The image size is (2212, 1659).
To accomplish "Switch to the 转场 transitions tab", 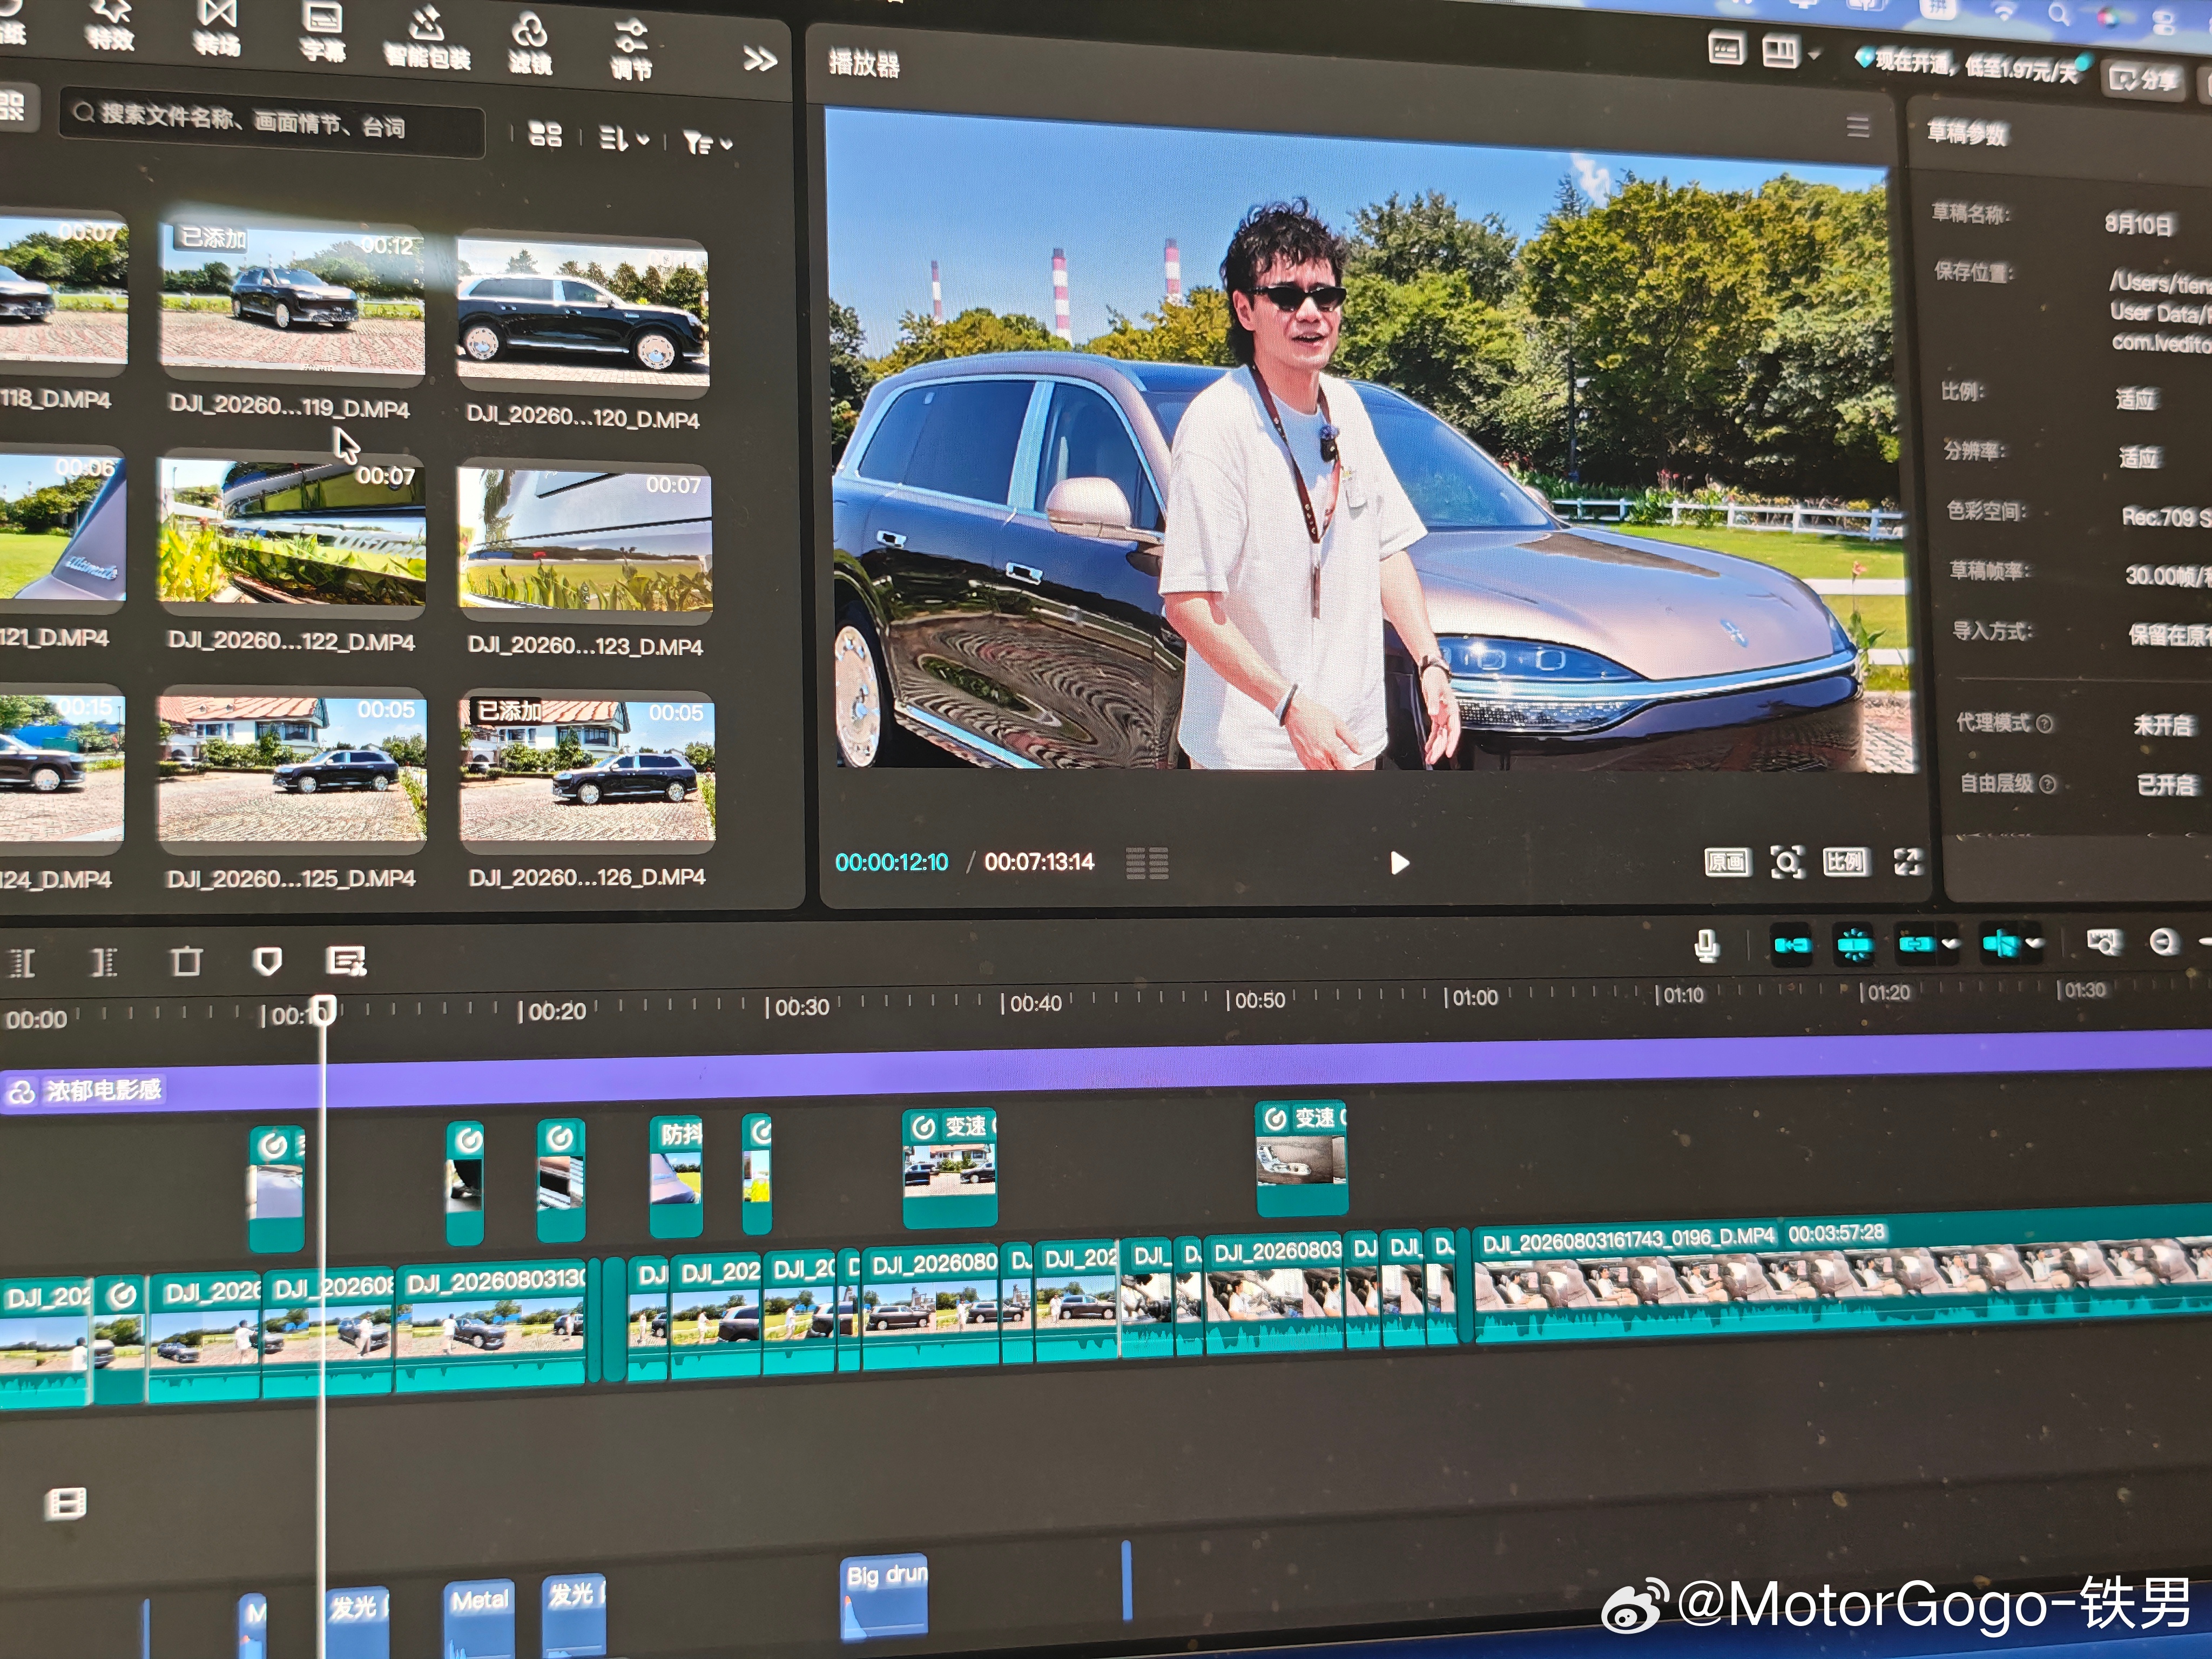I will [217, 27].
